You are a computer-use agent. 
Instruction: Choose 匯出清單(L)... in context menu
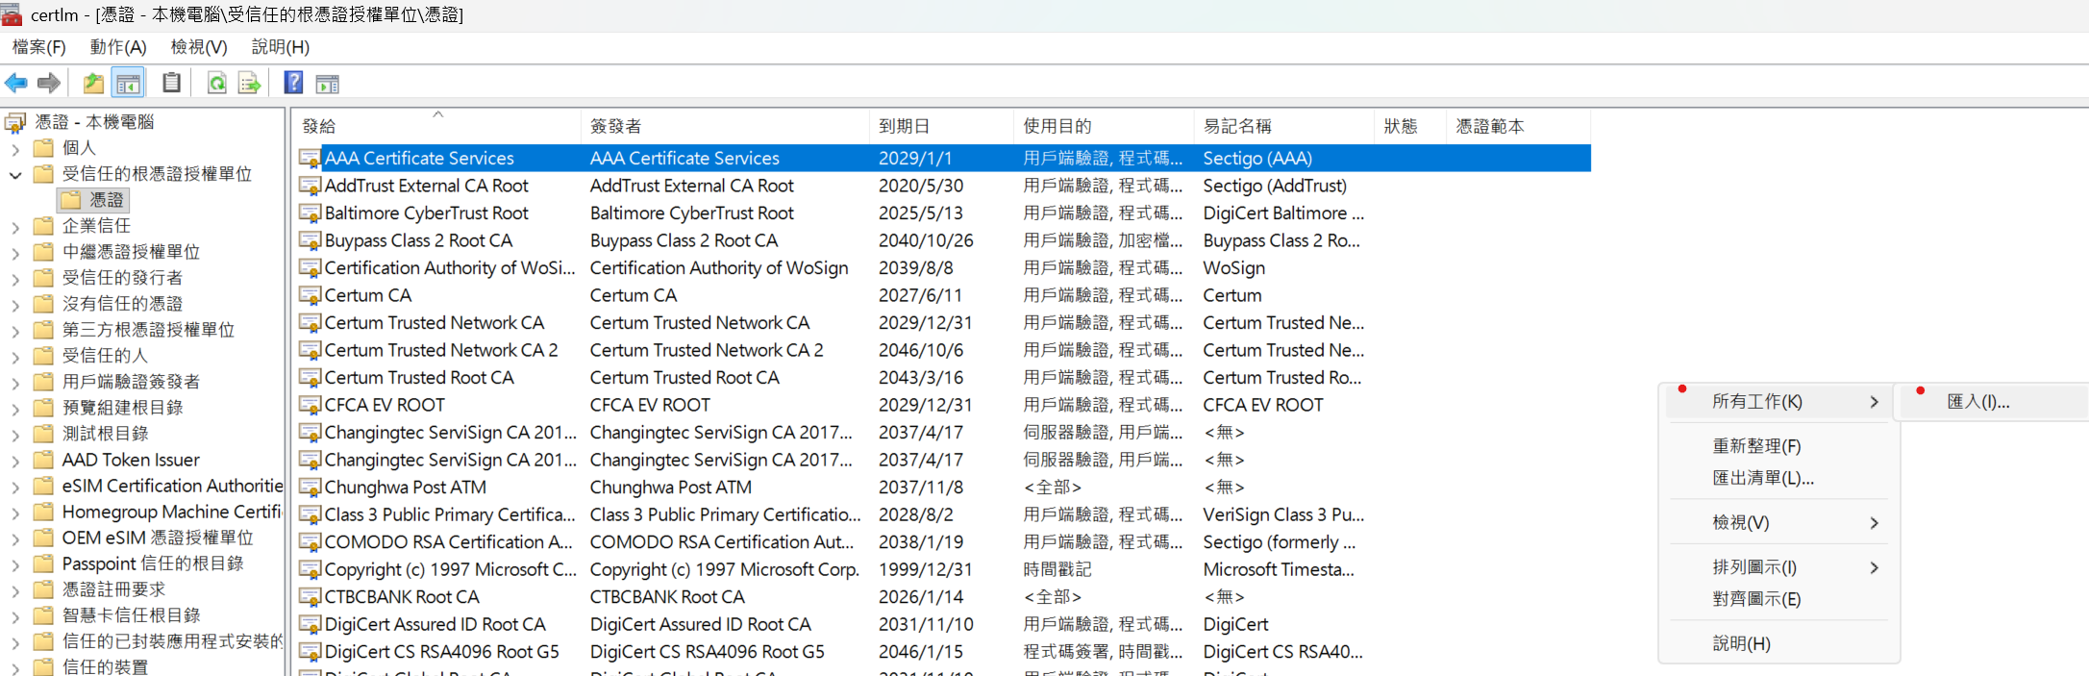pos(1779,478)
